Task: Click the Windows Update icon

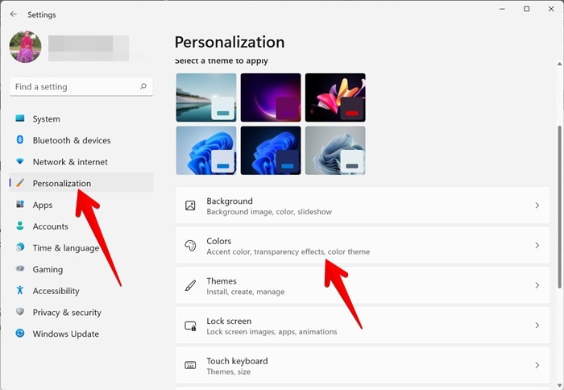Action: coord(20,334)
